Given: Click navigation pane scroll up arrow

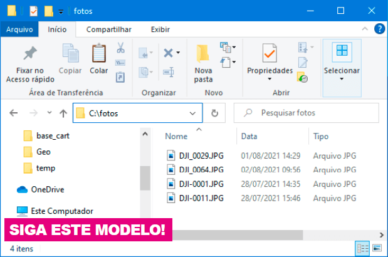Looking at the screenshot, I should [x=145, y=134].
